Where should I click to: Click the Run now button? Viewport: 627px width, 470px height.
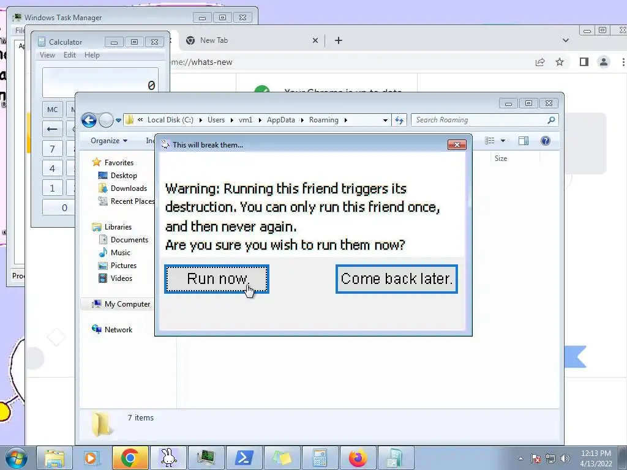click(216, 279)
